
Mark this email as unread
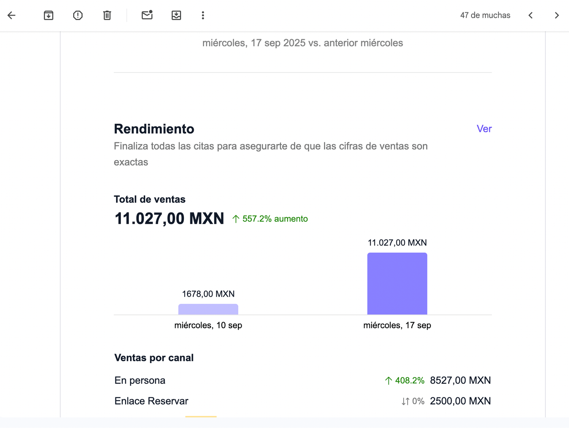[147, 15]
